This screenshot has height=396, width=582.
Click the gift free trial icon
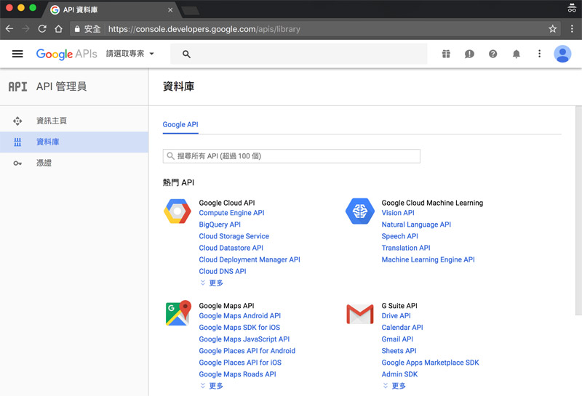tap(446, 54)
